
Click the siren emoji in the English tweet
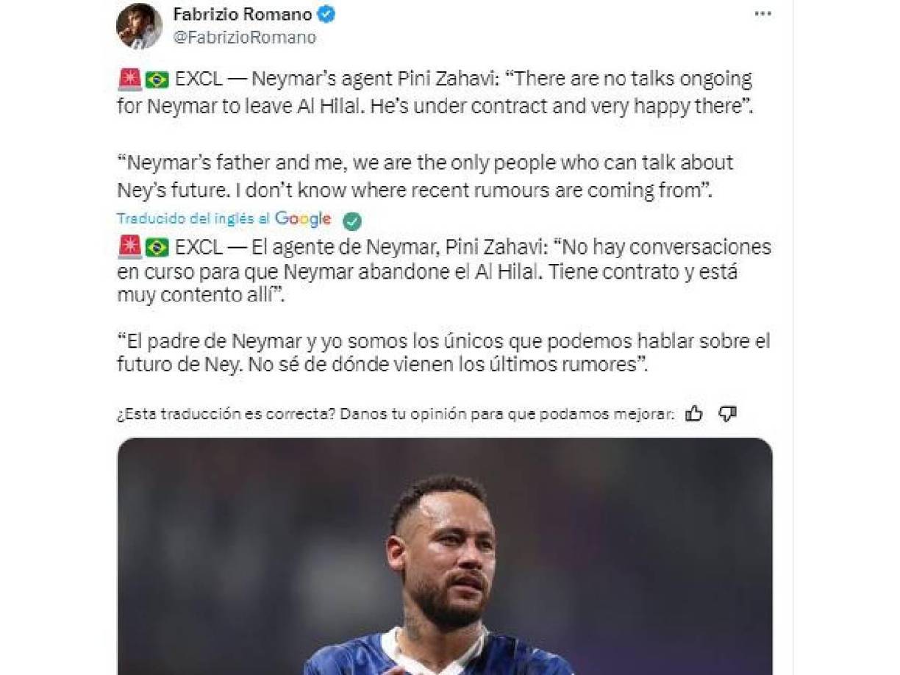[x=126, y=77]
